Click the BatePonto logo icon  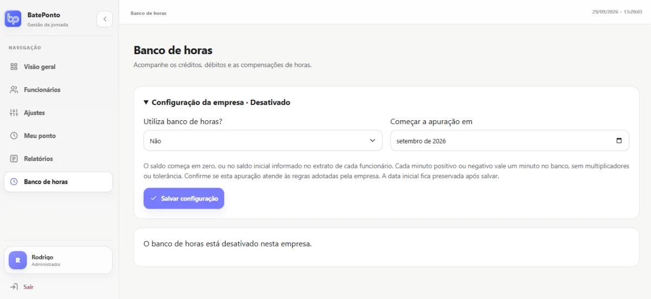13,19
